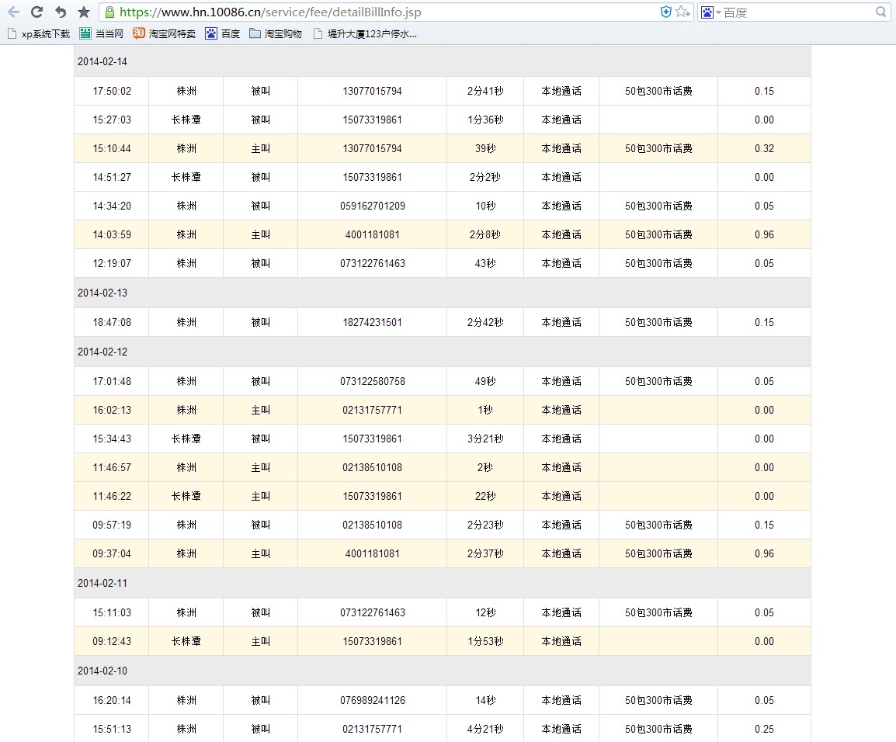
Task: Click the green padlock security icon
Action: pos(110,12)
